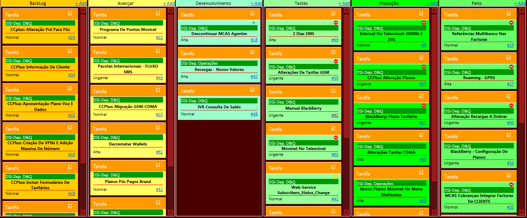Screen dimensions: 527x218
Task: Click blocked icon on MCAS Cobranças card
Action: click(511, 185)
